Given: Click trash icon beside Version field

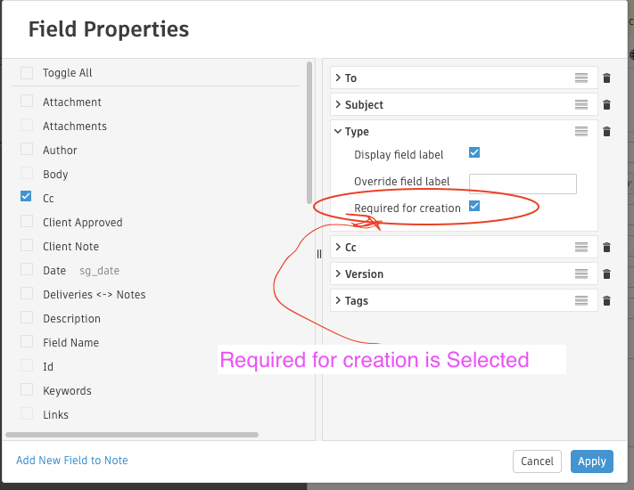Looking at the screenshot, I should click(x=606, y=274).
